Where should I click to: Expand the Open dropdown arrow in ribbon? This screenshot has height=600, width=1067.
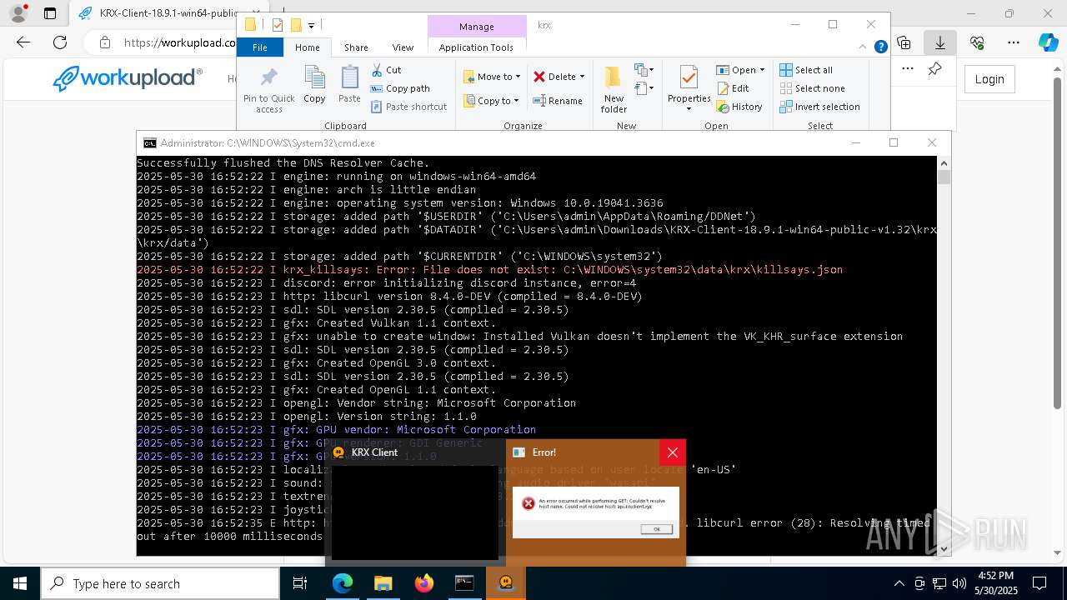[762, 70]
